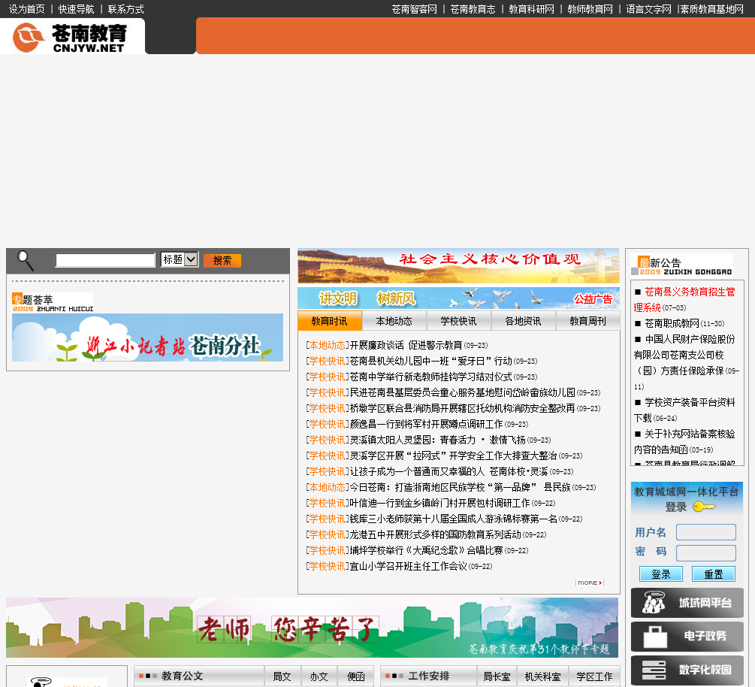
Task: Open the 教师教育网 link
Action: pos(590,9)
